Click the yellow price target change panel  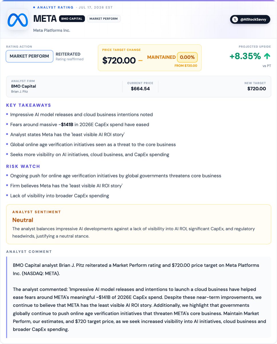point(150,58)
